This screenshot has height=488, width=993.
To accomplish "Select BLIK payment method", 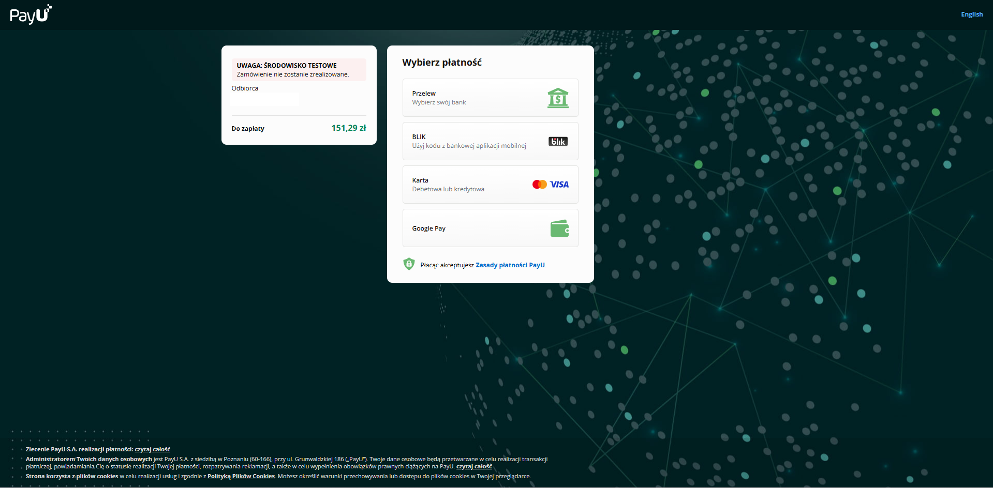I will coord(491,141).
